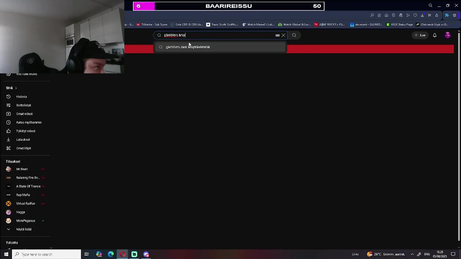Open the on-screen keyboard icon in search box
461x259 pixels.
coord(278,35)
